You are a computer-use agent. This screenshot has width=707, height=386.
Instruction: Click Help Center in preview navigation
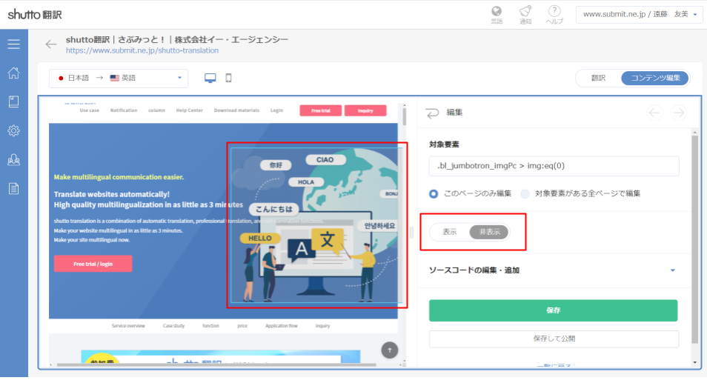[x=190, y=110]
